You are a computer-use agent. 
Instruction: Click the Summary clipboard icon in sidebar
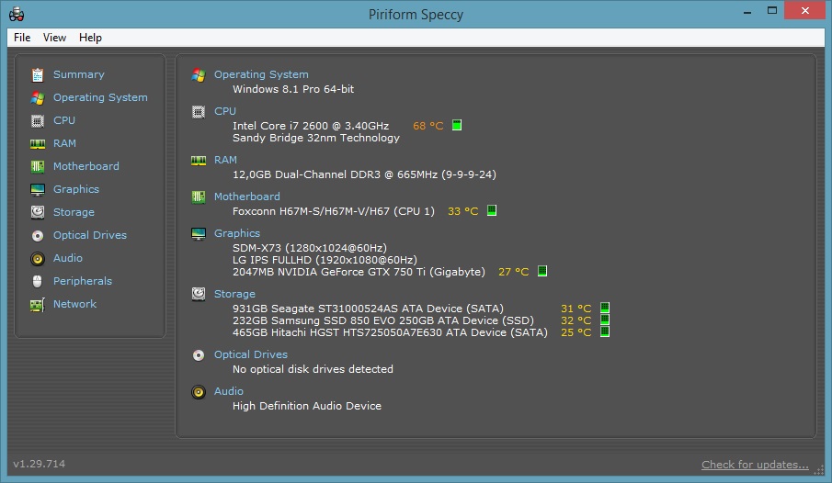(37, 75)
